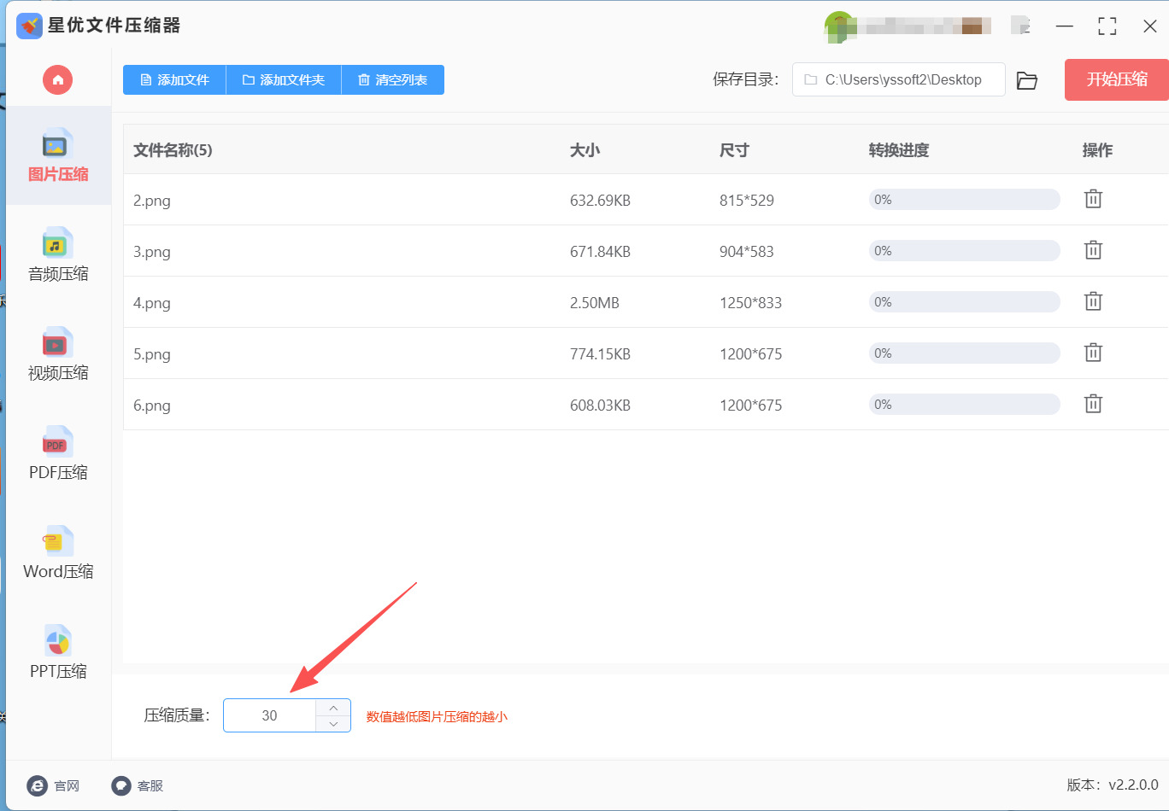The height and width of the screenshot is (811, 1169).
Task: Open 官网 official website link
Action: tap(53, 785)
